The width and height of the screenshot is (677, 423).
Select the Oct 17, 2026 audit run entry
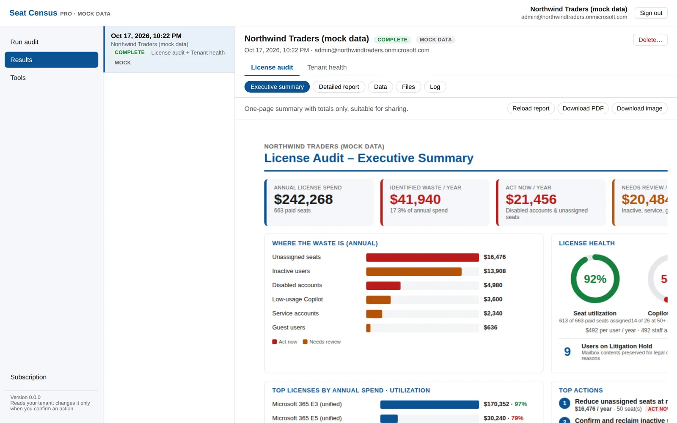[169, 49]
